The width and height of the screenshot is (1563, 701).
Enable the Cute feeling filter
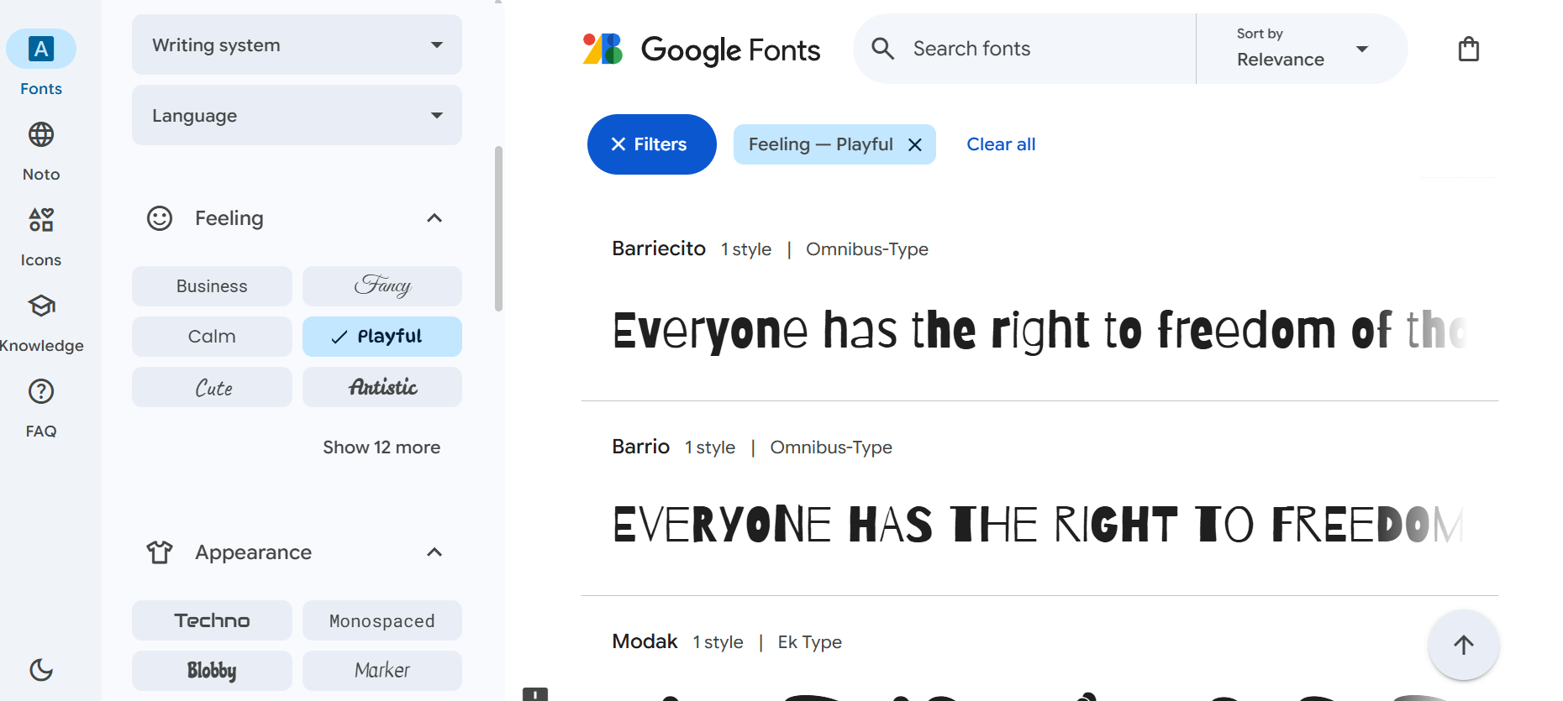coord(211,387)
